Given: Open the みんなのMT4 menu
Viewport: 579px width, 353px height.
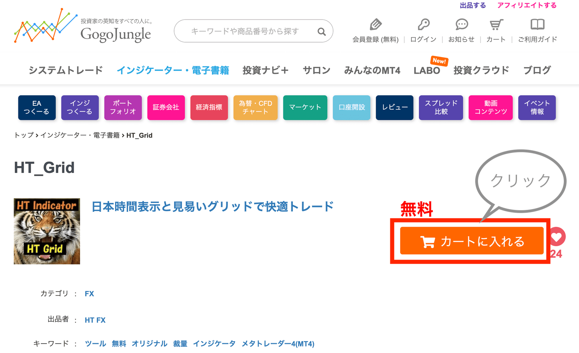Looking at the screenshot, I should [372, 70].
